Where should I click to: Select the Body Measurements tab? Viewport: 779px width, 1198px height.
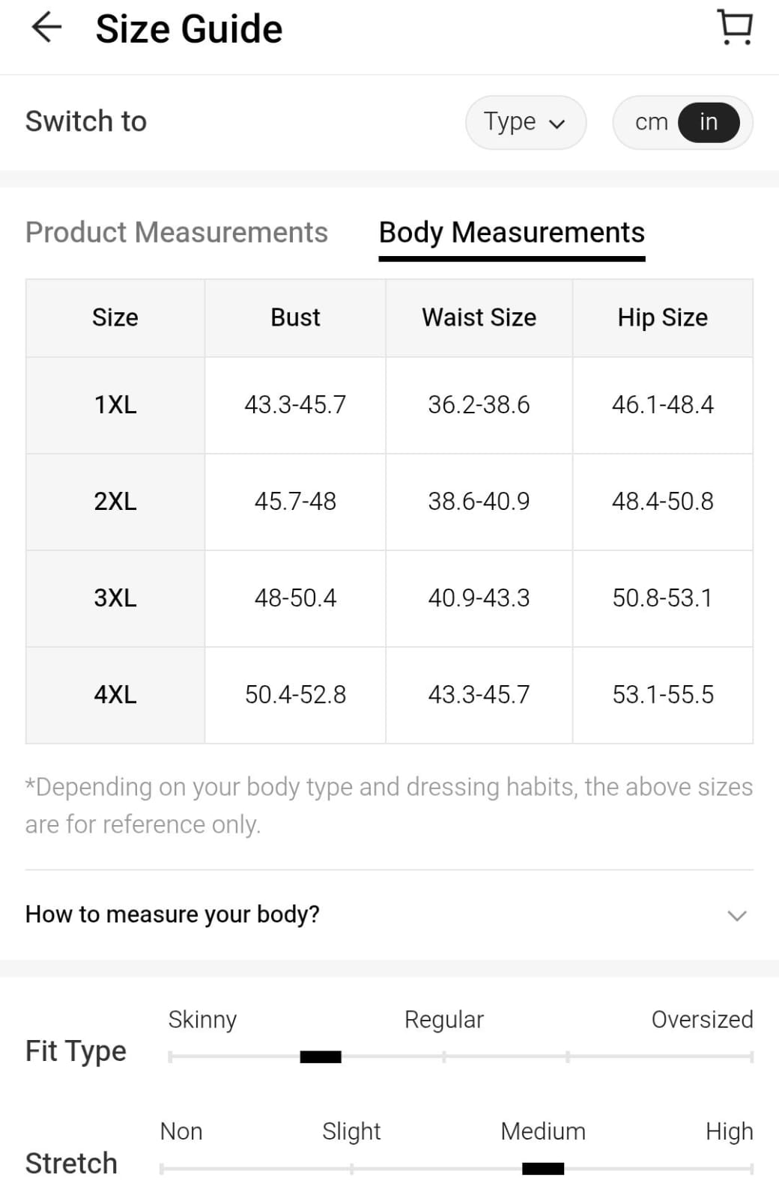[512, 232]
